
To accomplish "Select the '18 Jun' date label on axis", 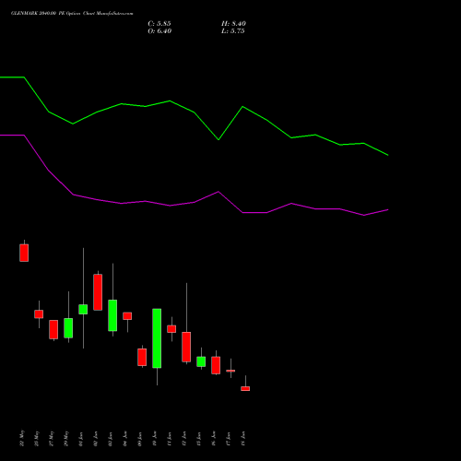I will (243, 439).
